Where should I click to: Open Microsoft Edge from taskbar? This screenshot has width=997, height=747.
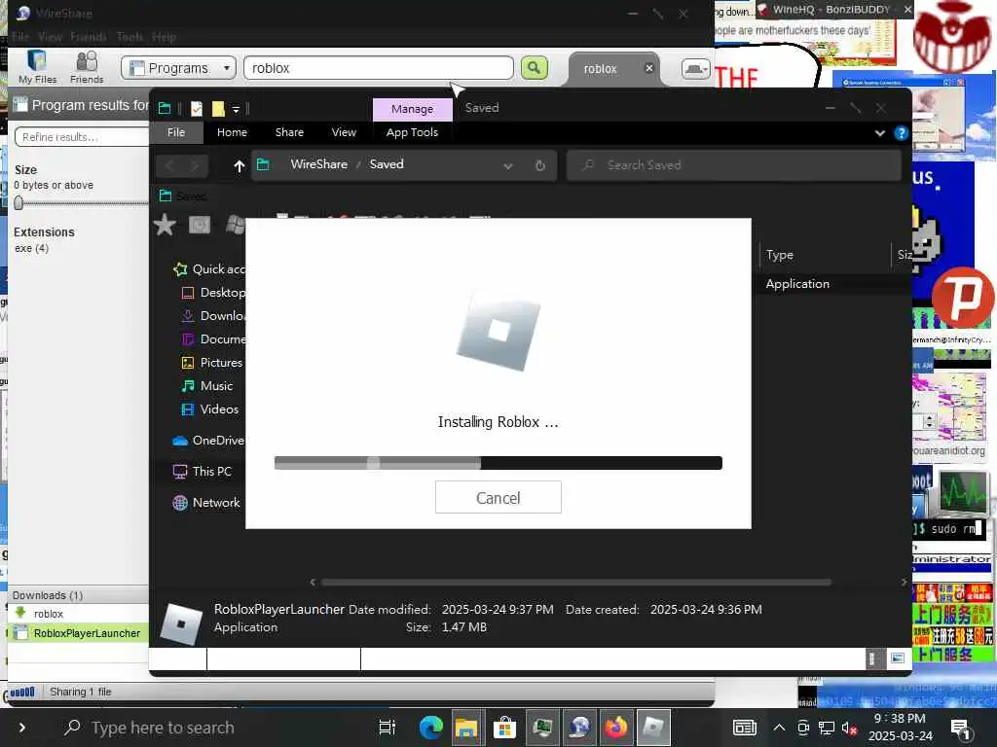click(x=430, y=728)
